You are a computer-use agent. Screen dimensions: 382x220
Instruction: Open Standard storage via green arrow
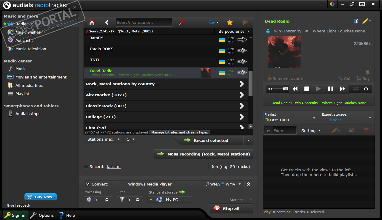coord(182,192)
